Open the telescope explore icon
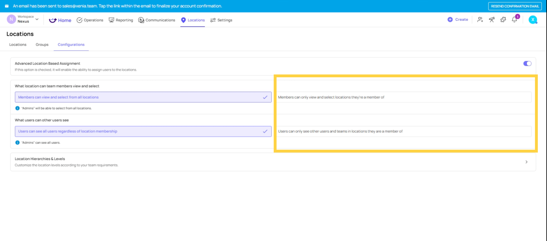Viewport: 547px width, 241px height. [492, 20]
